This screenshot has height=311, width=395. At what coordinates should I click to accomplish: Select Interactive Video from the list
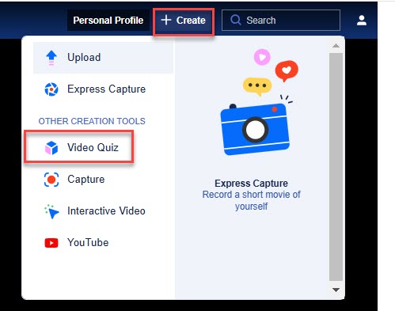point(103,211)
